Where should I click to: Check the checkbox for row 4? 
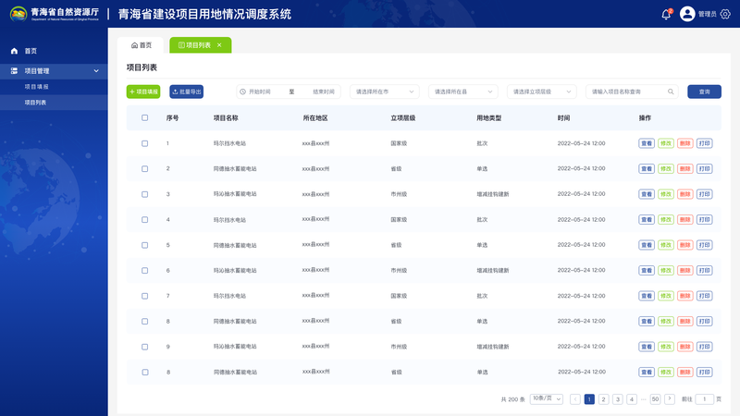tap(145, 220)
